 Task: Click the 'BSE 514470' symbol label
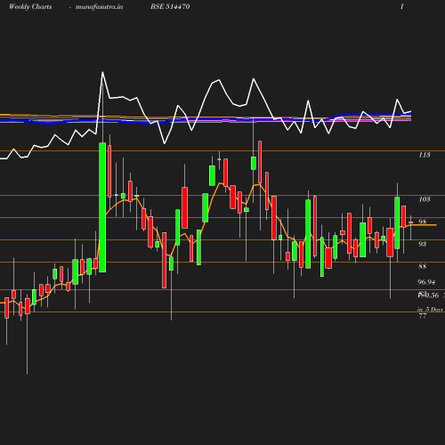(x=170, y=6)
